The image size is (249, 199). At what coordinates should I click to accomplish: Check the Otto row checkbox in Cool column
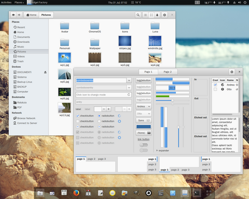(x=215, y=89)
